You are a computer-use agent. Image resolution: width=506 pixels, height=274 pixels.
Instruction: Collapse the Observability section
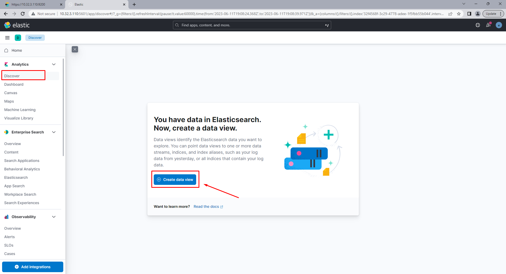tap(54, 217)
